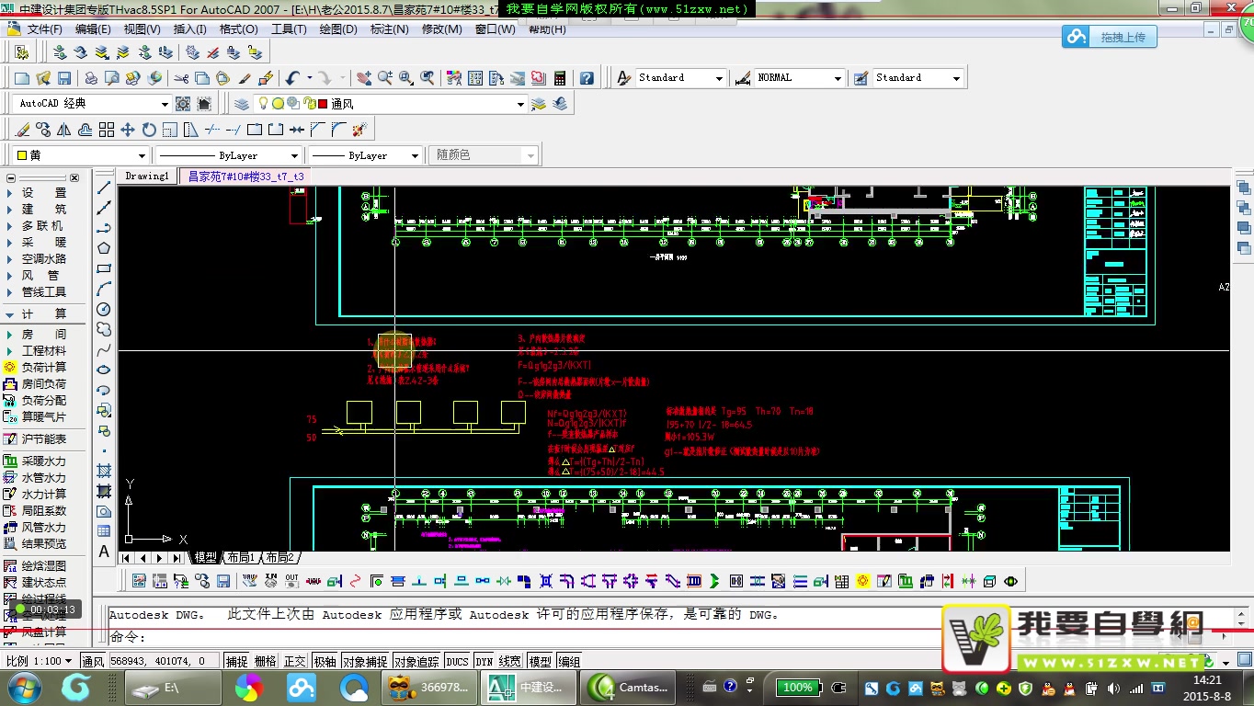Click the Plot printer icon
The width and height of the screenshot is (1254, 706).
91,78
